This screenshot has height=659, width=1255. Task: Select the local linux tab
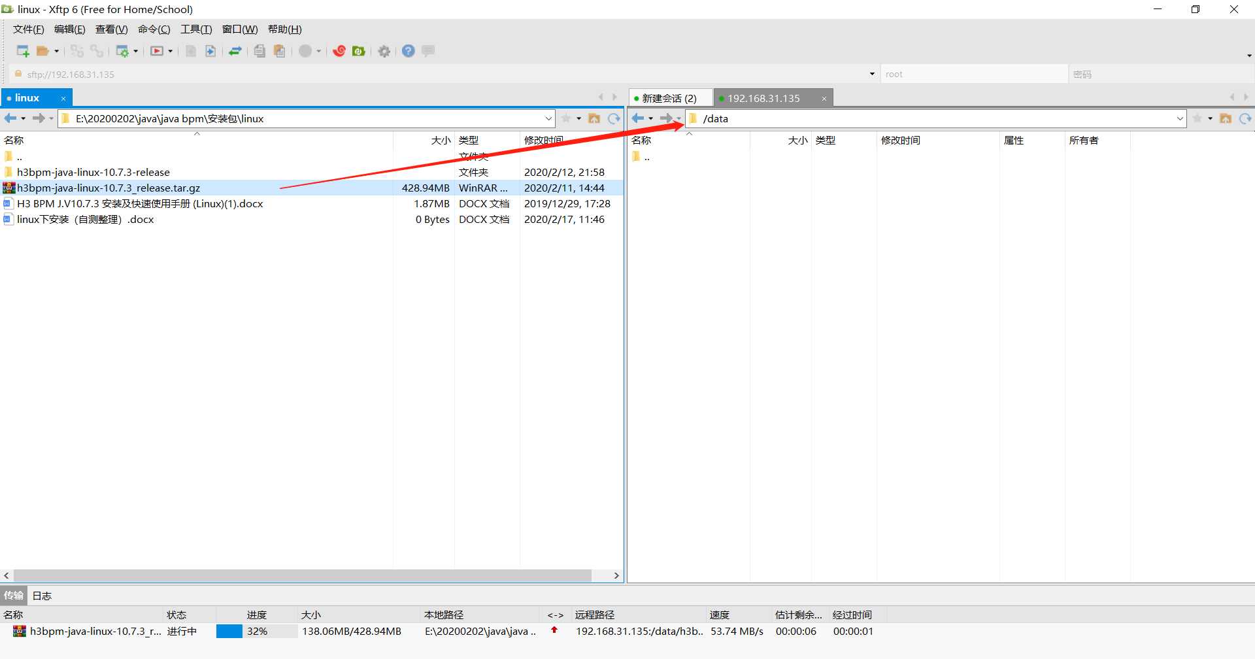pyautogui.click(x=27, y=98)
